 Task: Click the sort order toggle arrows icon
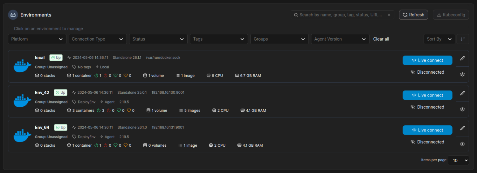pyautogui.click(x=463, y=39)
